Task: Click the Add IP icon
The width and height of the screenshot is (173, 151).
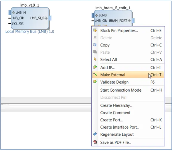Action: tap(95, 67)
